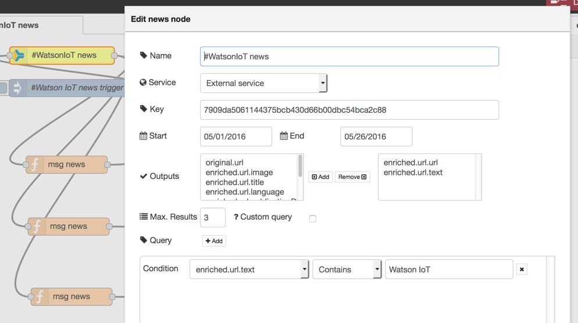Image resolution: width=578 pixels, height=323 pixels.
Task: Click the #WatsonIoT news node icon
Action: (x=19, y=56)
